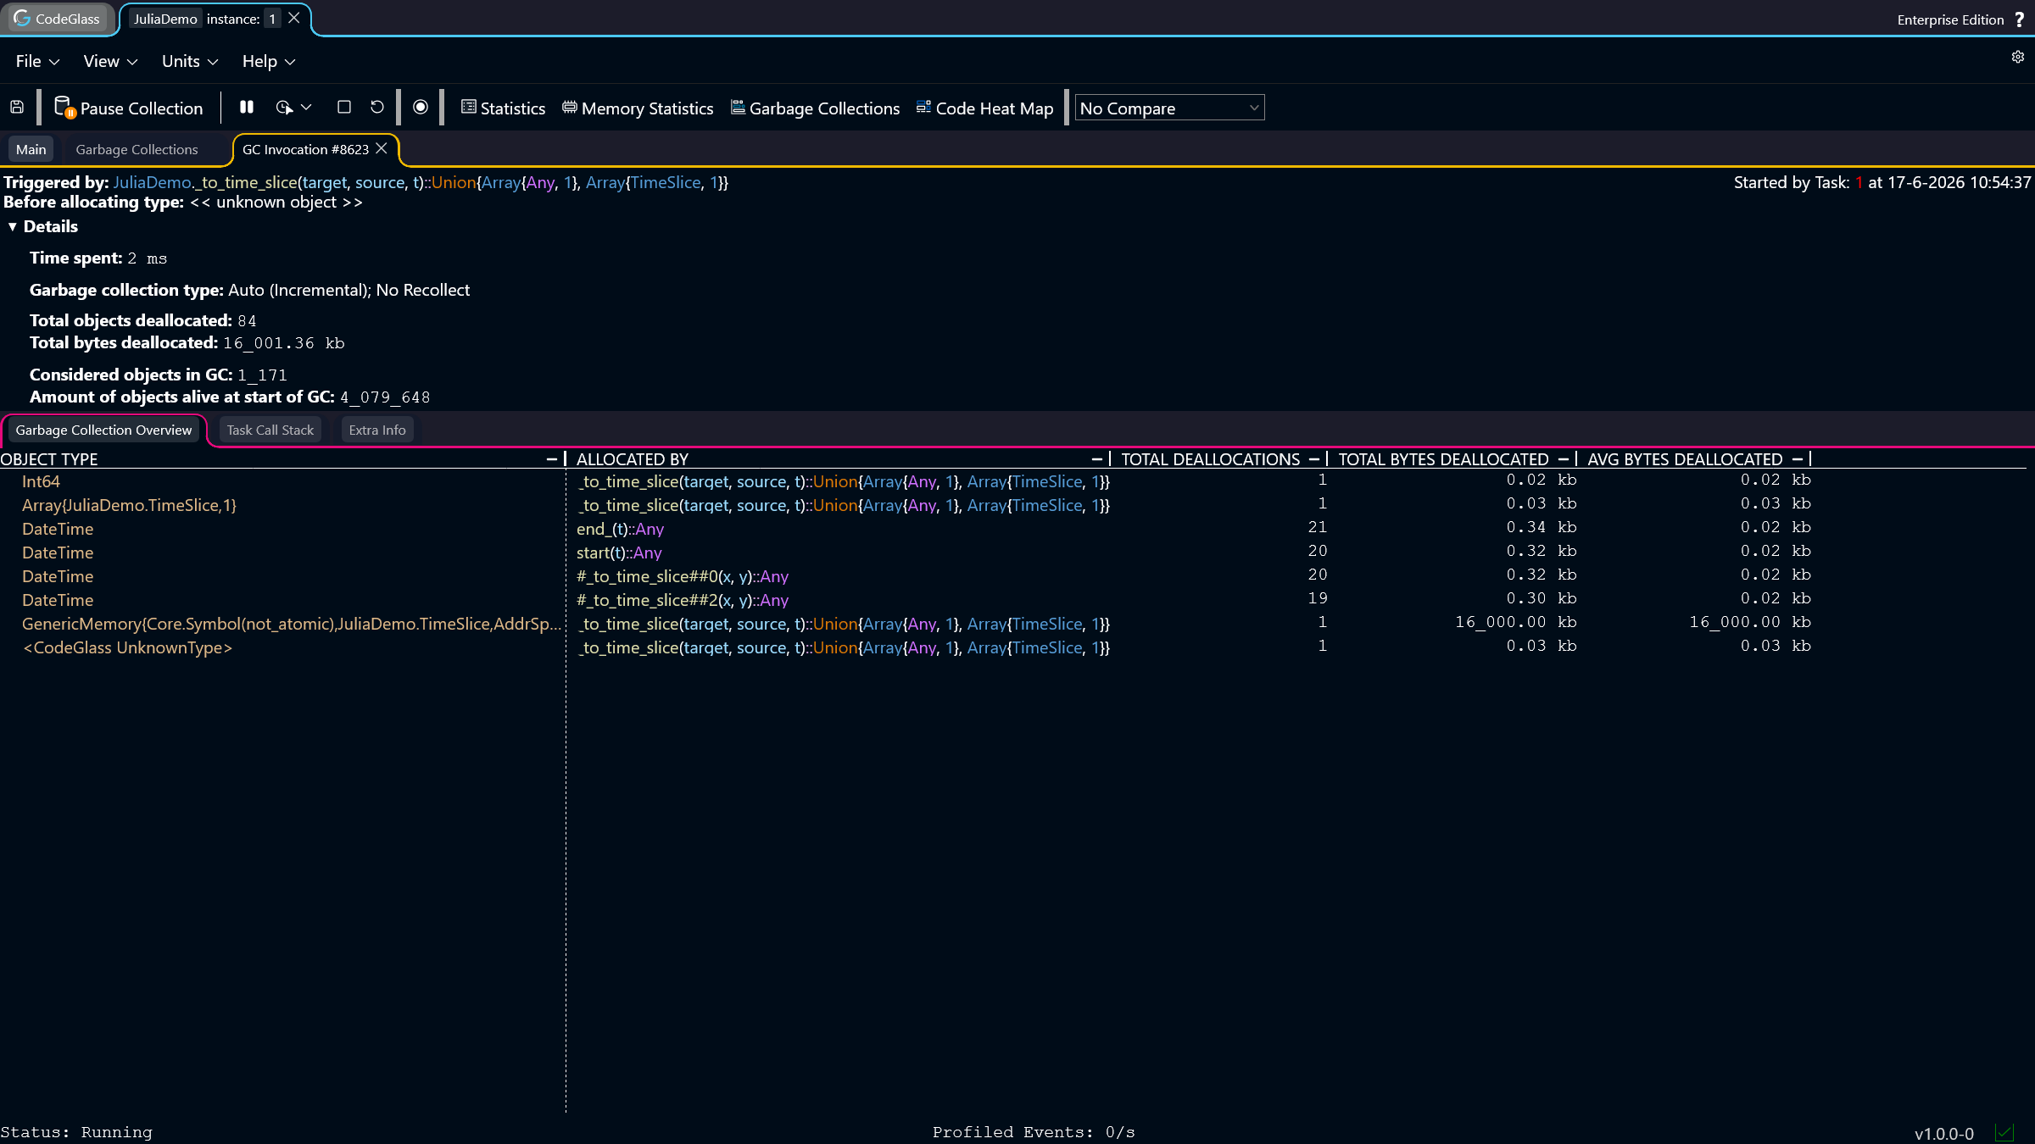
Task: Switch to the Task Call Stack tab
Action: [x=270, y=430]
